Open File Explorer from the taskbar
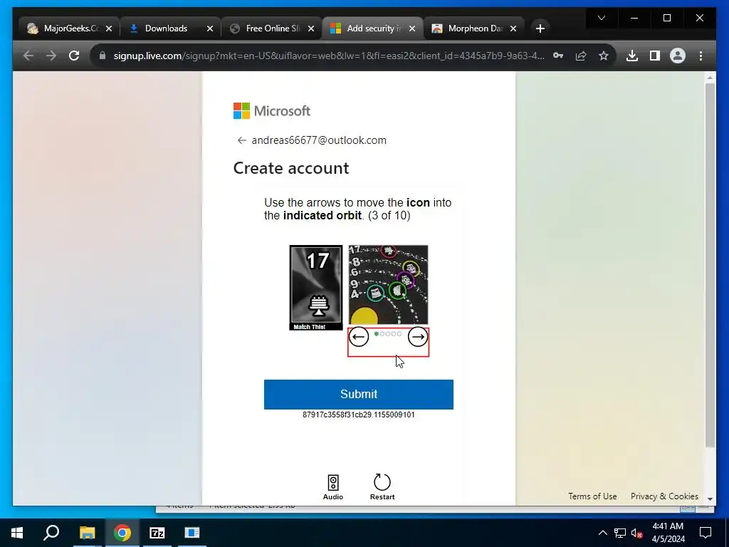Viewport: 729px width, 547px height. (87, 533)
